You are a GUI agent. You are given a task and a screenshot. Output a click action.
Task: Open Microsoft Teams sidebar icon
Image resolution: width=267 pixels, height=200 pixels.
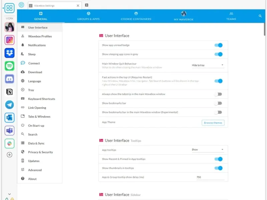coord(9,131)
